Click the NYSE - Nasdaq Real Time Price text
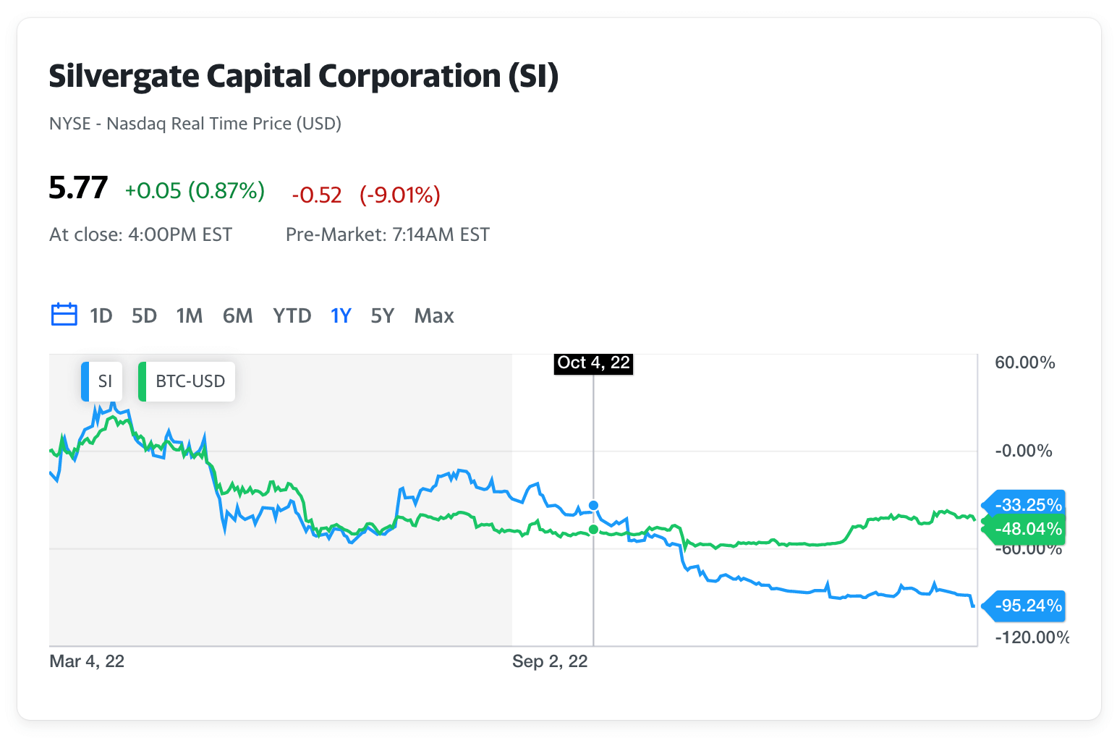 pyautogui.click(x=195, y=124)
